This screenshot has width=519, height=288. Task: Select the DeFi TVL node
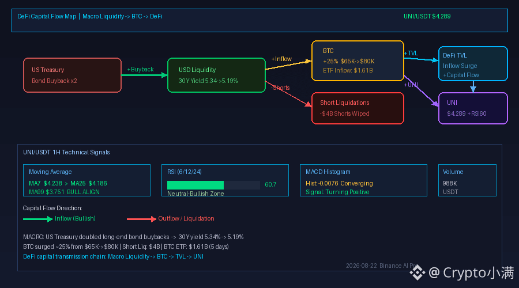473,64
